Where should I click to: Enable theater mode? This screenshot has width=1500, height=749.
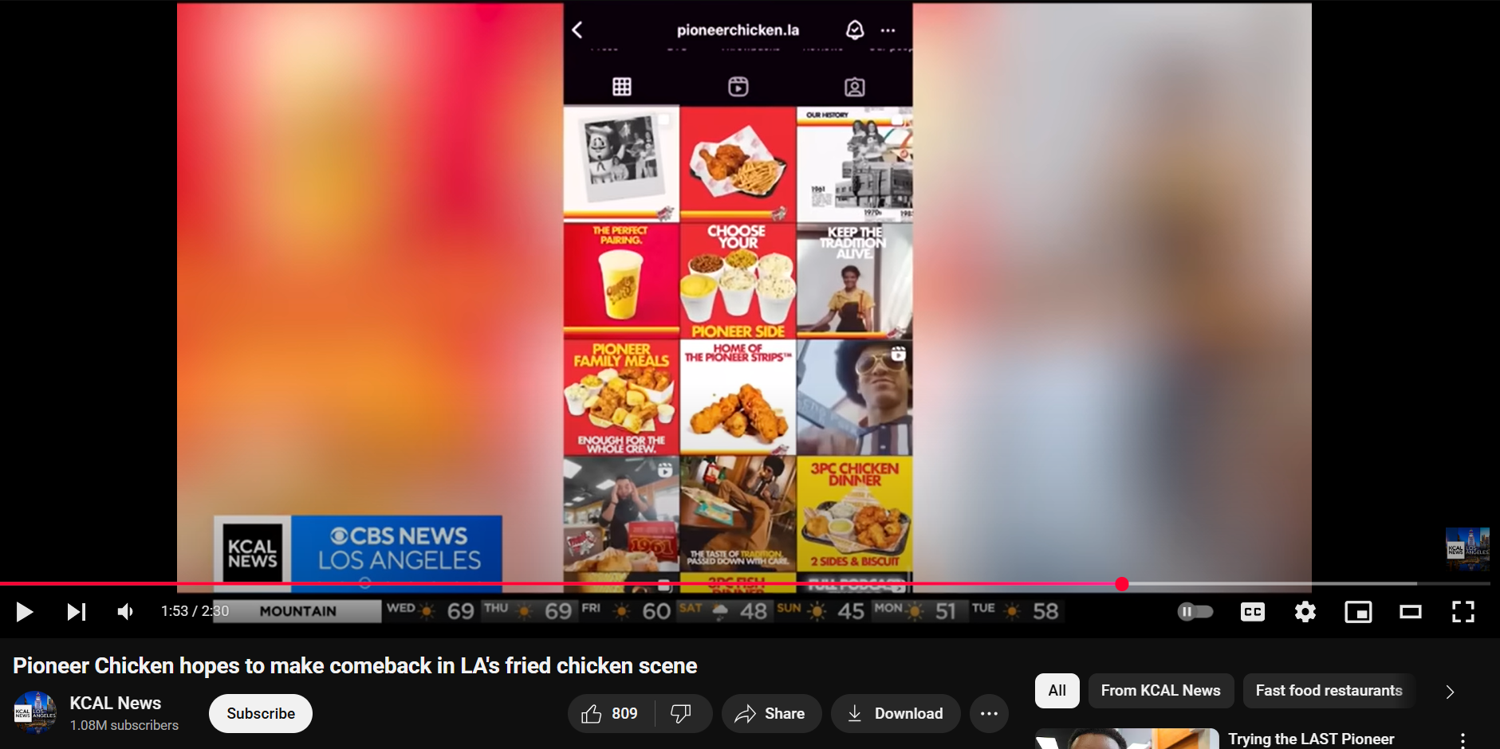1411,612
